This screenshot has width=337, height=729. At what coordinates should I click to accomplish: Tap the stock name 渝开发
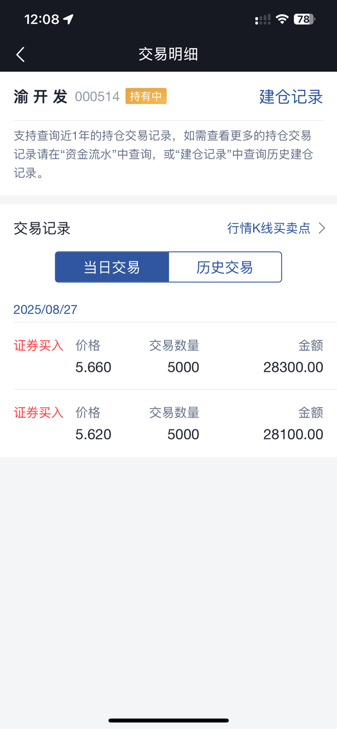pos(40,96)
